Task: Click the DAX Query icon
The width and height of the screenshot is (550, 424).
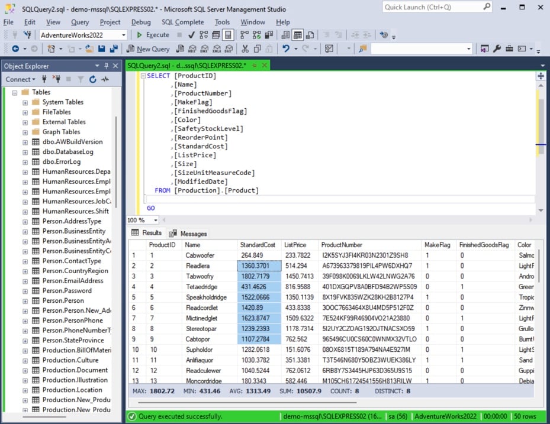Action: click(x=229, y=48)
